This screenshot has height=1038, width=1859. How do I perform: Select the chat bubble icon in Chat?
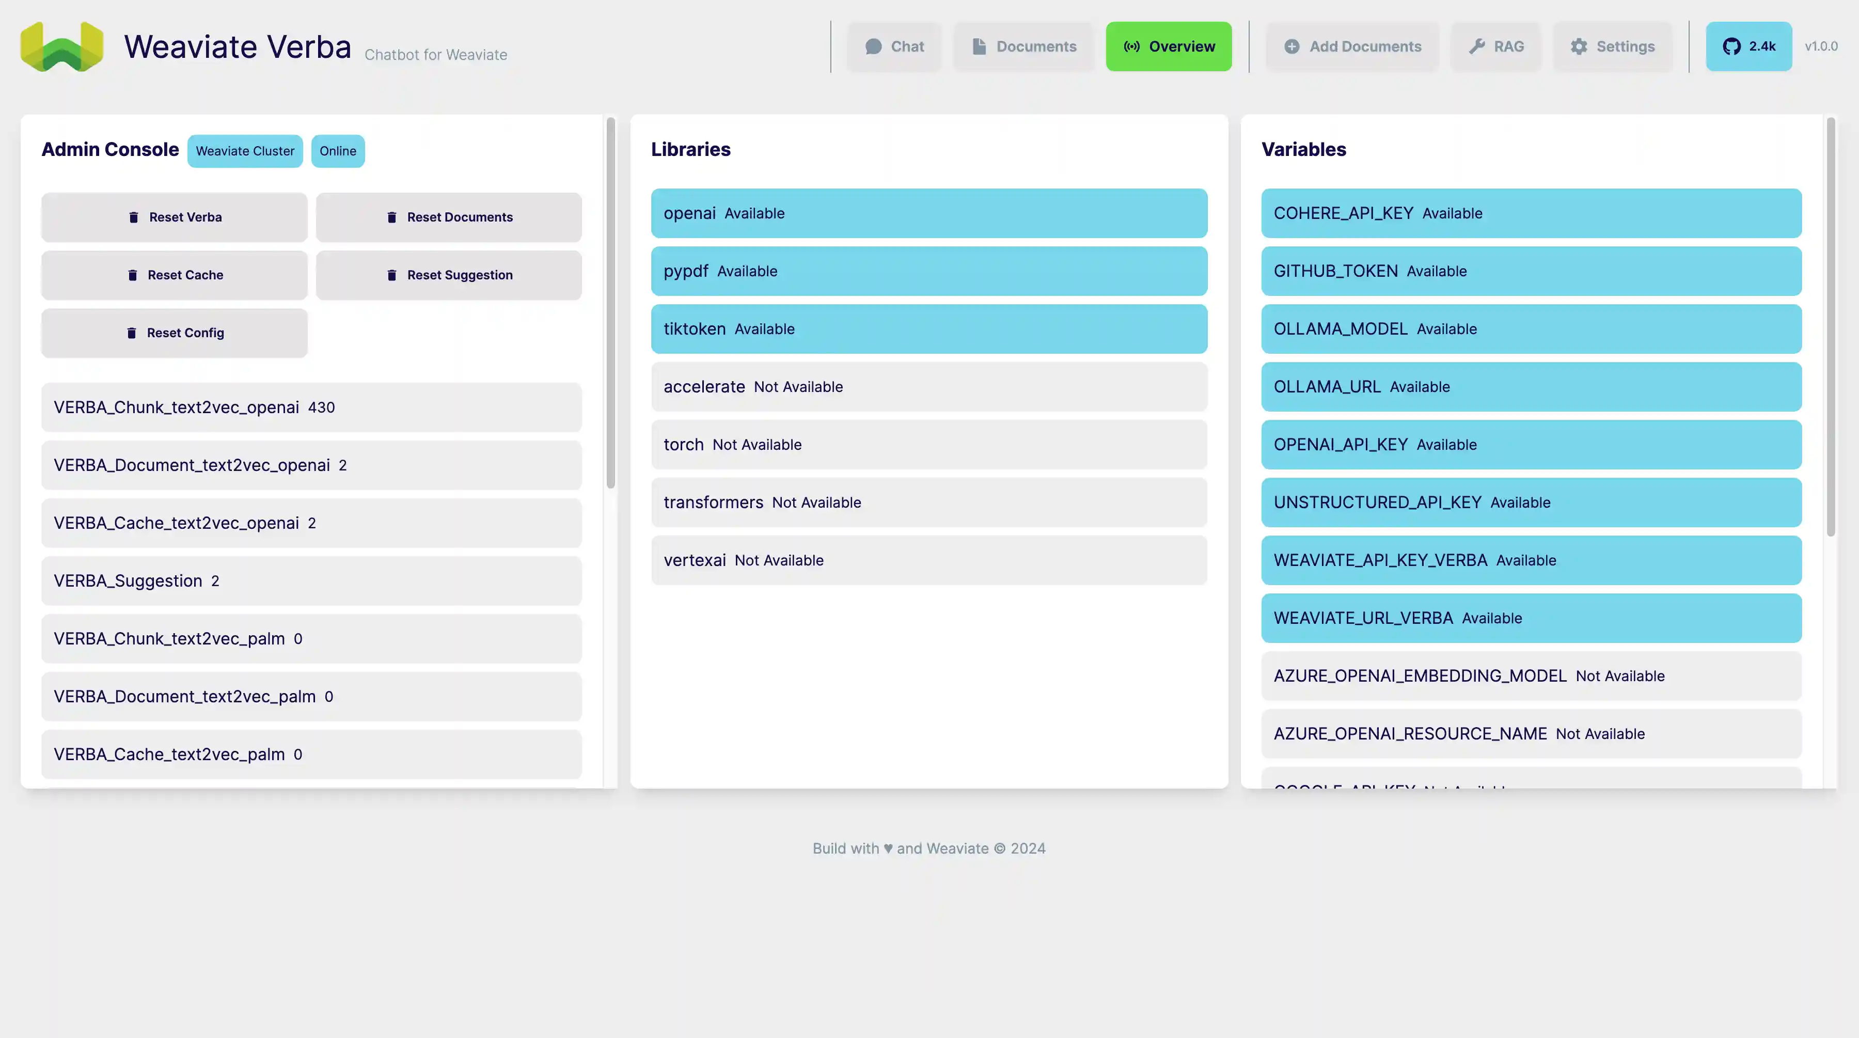coord(873,46)
